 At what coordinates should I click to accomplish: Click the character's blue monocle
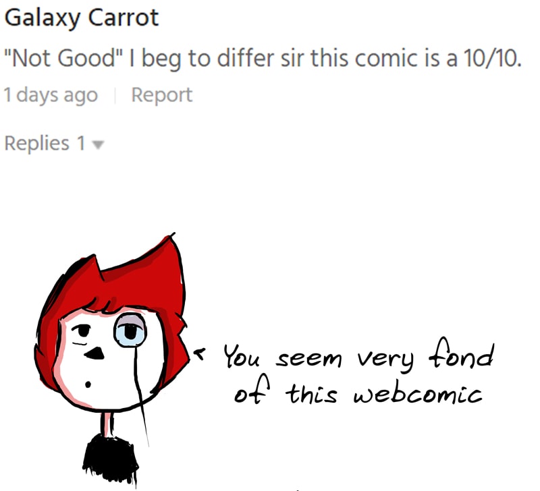(x=130, y=330)
